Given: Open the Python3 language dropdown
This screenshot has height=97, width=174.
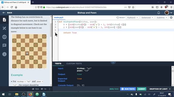Looking at the screenshot, I should coord(133,18).
